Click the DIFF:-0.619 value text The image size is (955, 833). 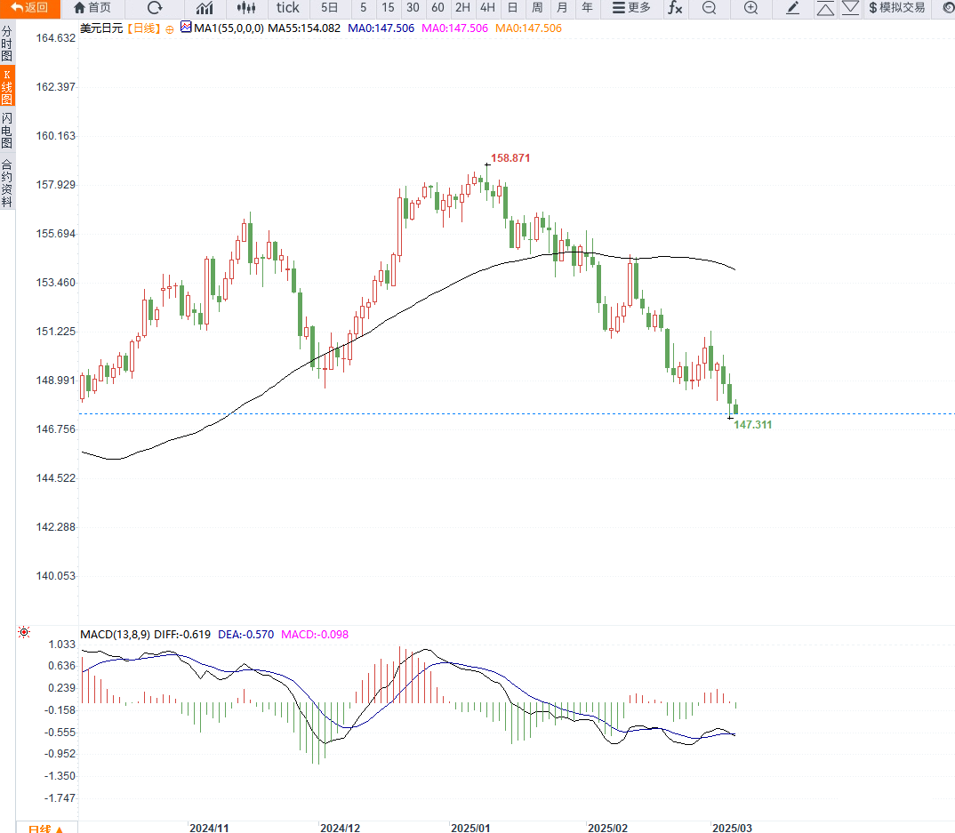pyautogui.click(x=182, y=635)
